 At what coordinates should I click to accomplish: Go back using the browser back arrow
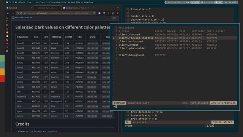(x=8, y=13)
